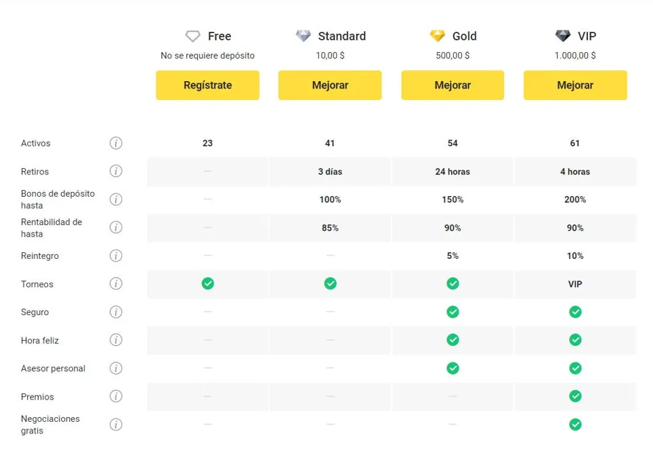Click the Seguro row label
653x459 pixels.
35,312
